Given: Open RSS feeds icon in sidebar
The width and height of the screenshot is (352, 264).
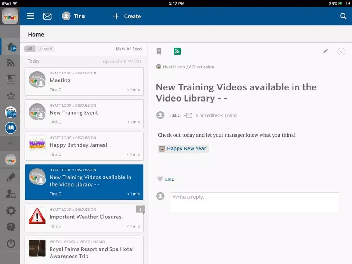Looking at the screenshot, I should (11, 63).
